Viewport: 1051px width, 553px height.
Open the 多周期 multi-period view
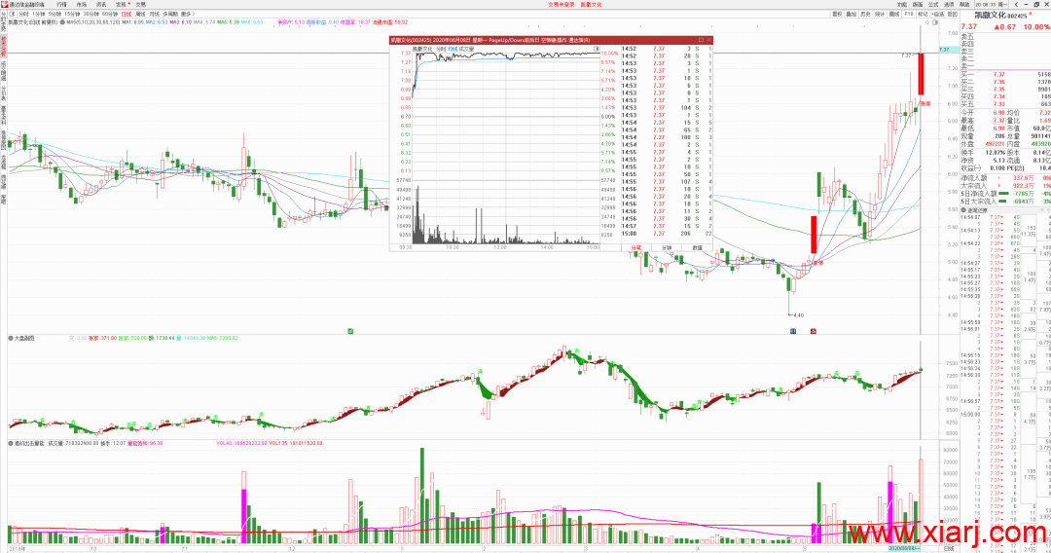[x=170, y=14]
